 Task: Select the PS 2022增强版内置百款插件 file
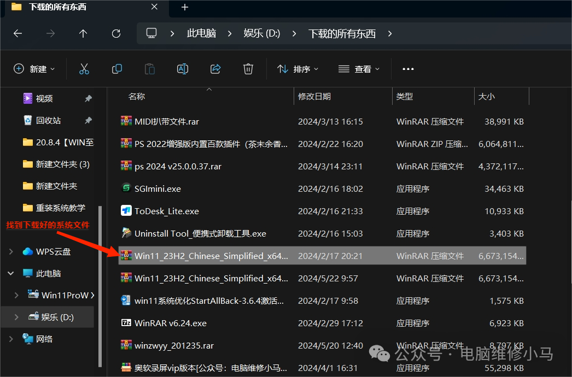click(322, 144)
